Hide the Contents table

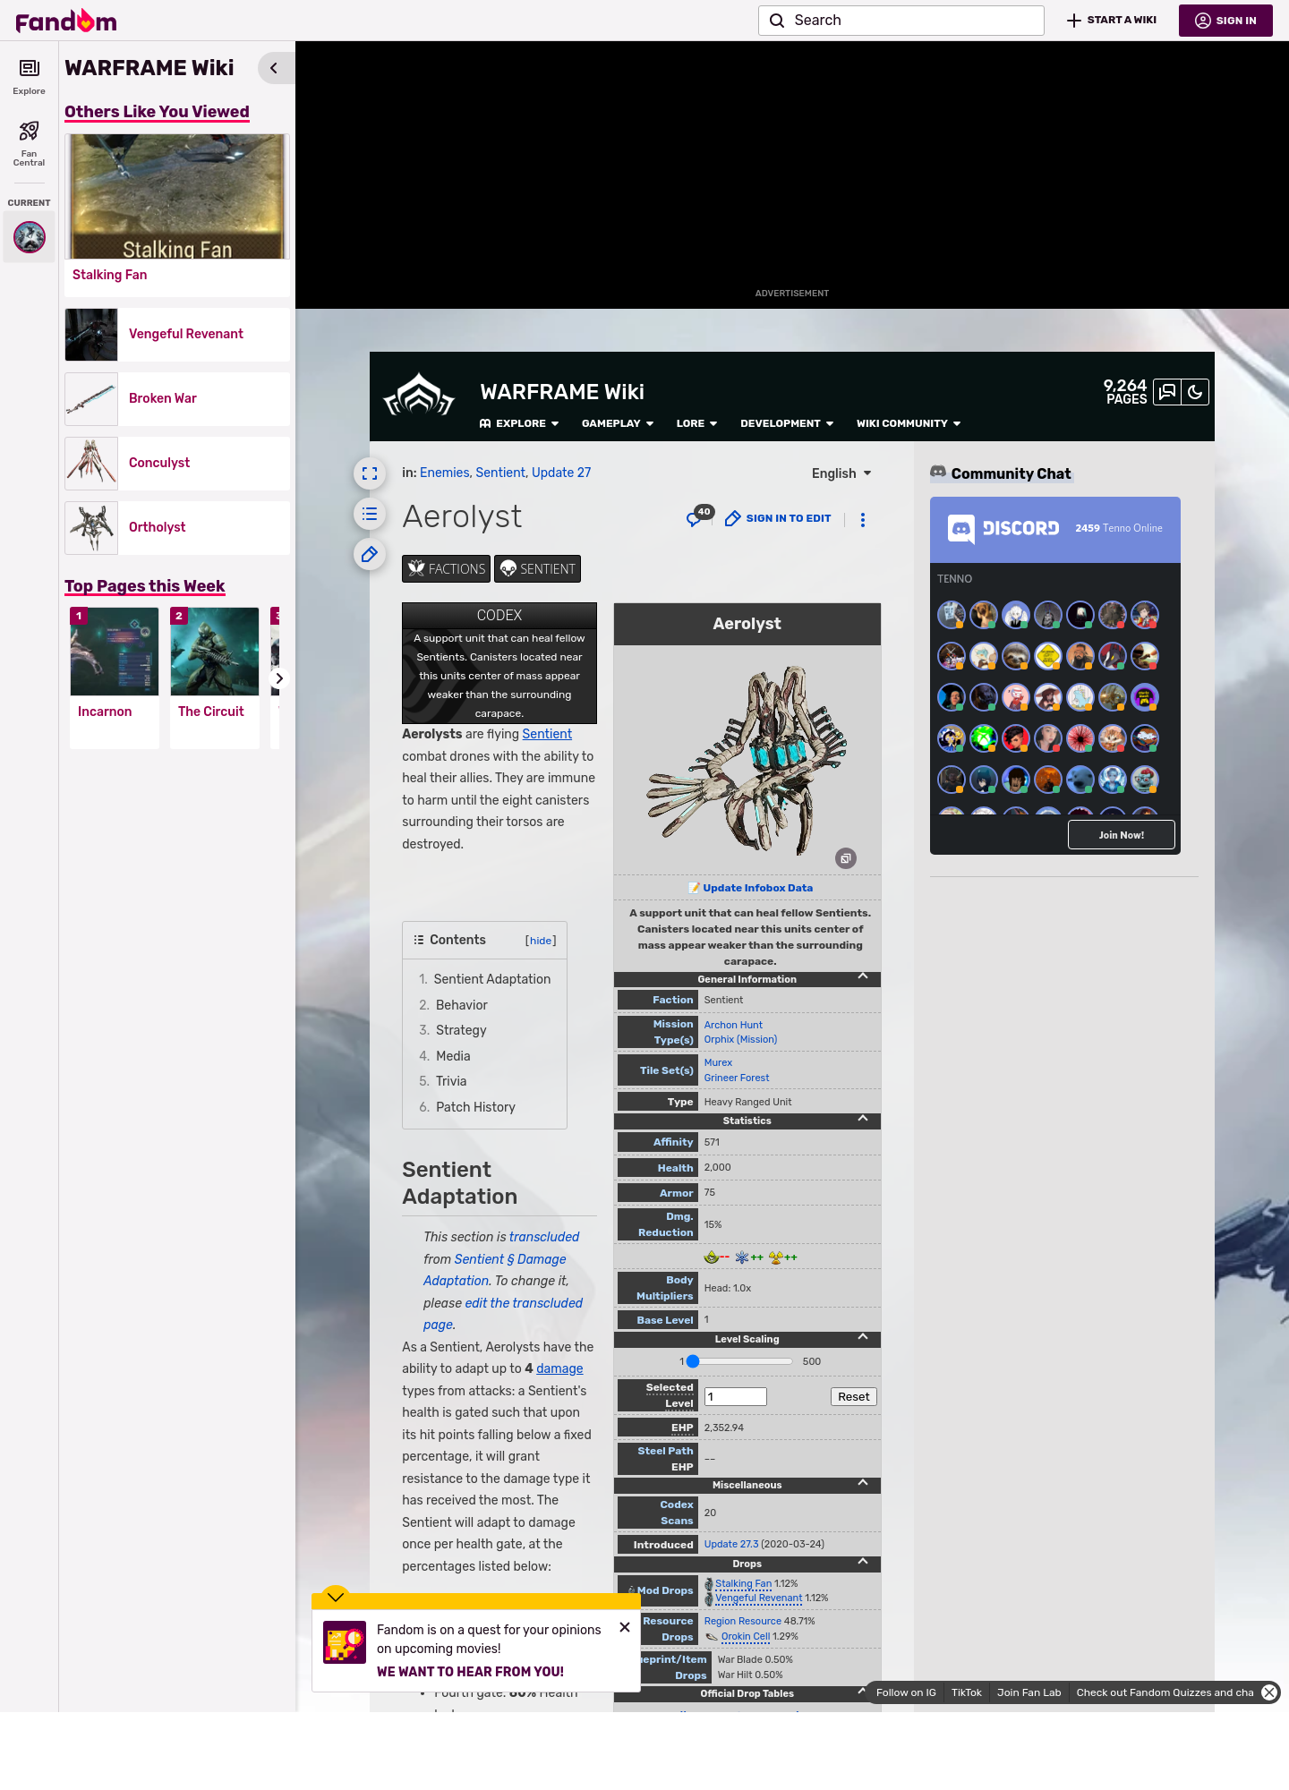(541, 941)
